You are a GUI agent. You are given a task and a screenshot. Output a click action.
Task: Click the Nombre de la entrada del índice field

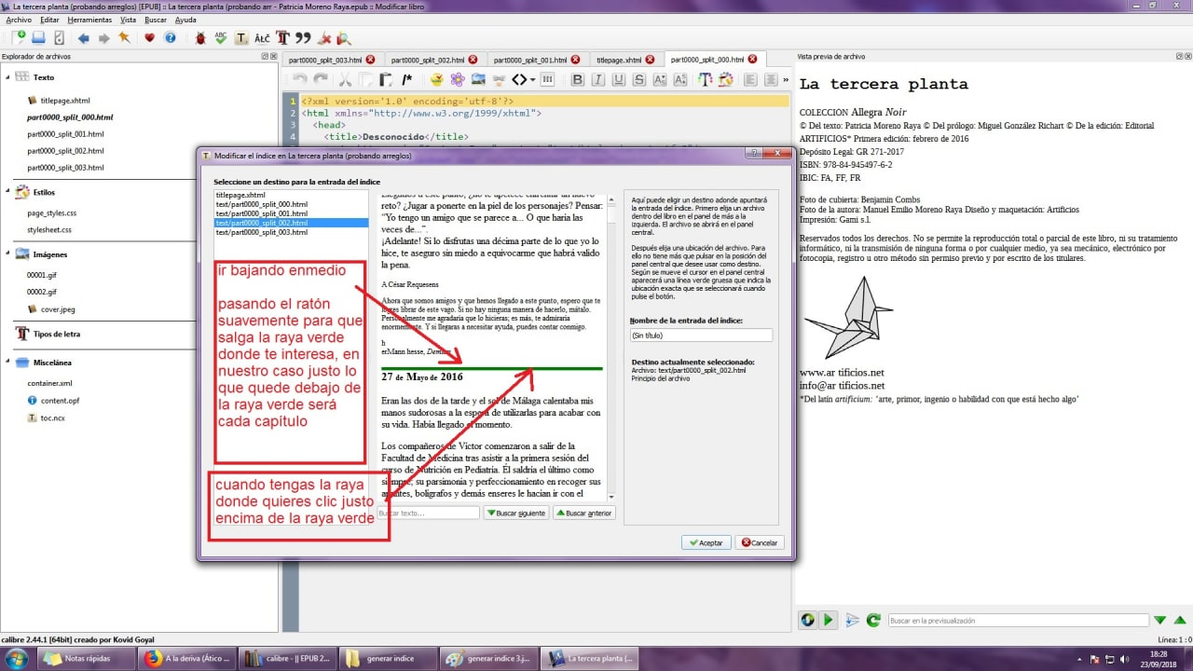(701, 335)
